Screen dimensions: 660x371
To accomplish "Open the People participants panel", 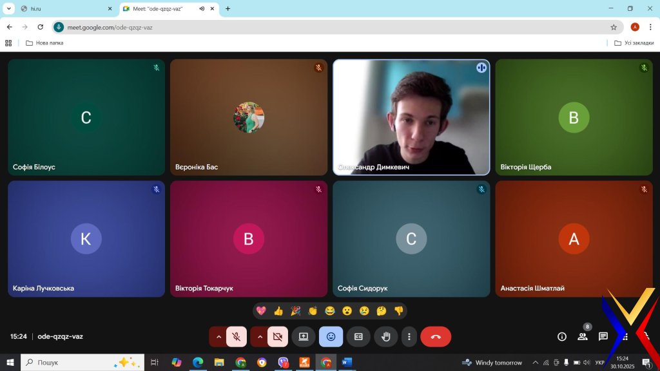I will click(583, 336).
